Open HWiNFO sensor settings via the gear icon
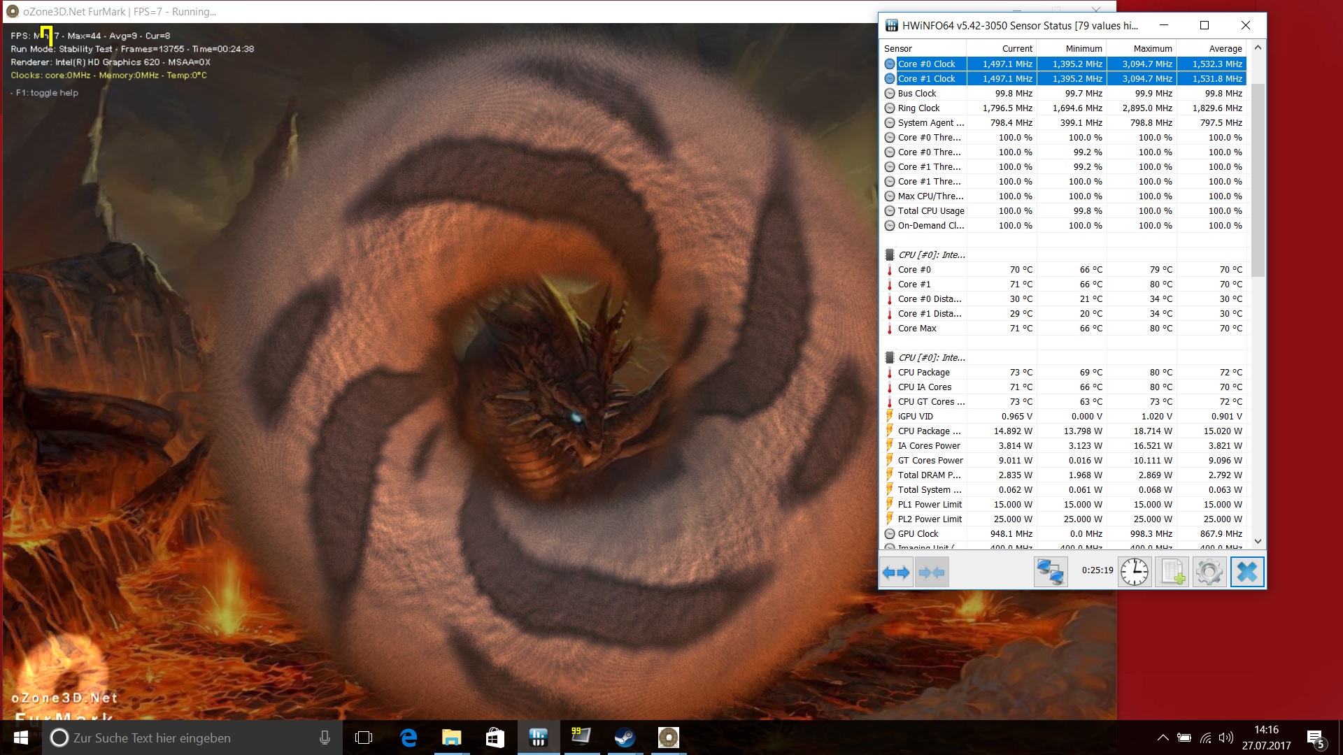 click(1209, 572)
